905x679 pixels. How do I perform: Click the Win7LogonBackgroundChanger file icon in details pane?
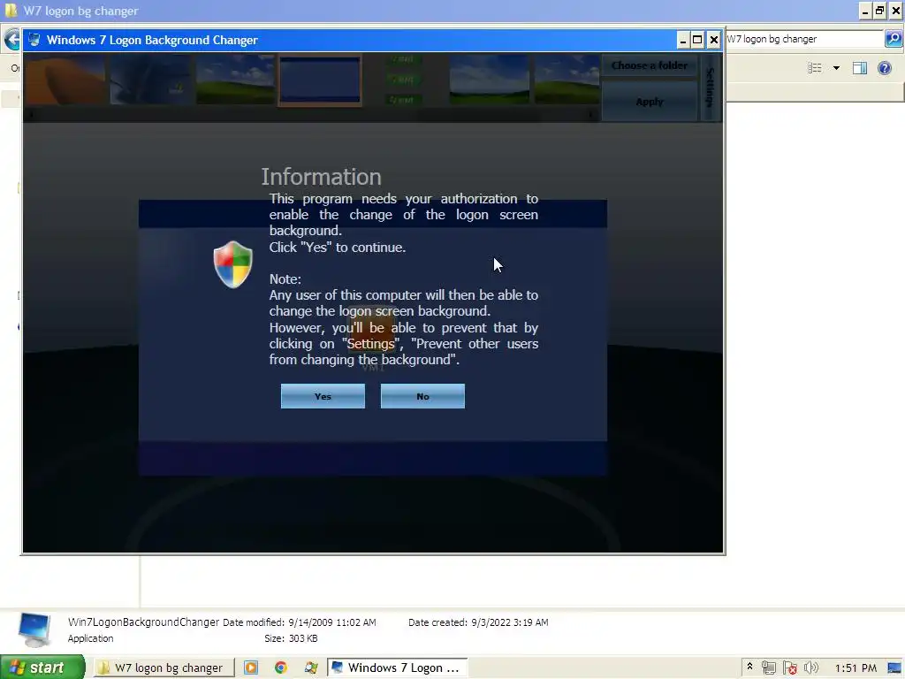pos(34,629)
